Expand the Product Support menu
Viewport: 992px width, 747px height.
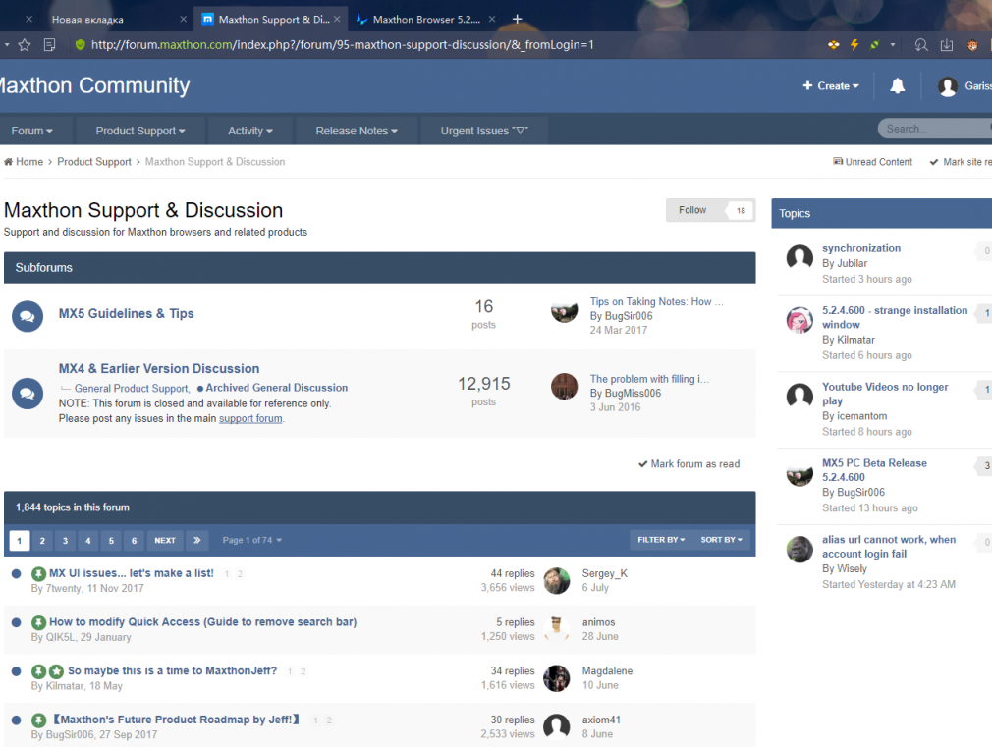[140, 131]
